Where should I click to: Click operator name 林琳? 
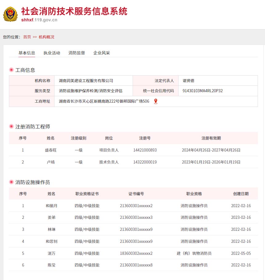tap(51, 230)
